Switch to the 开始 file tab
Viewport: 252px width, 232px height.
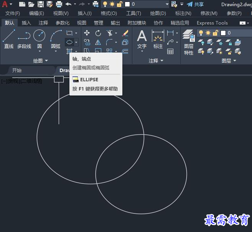tap(17, 71)
